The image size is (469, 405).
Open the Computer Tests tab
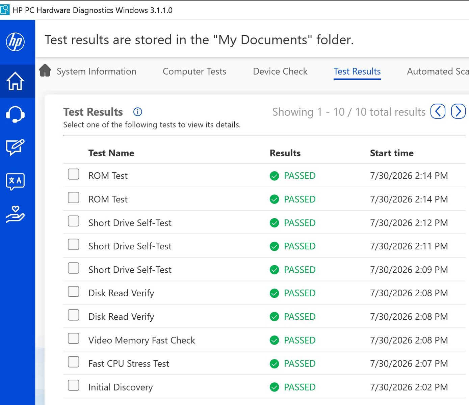tap(194, 71)
